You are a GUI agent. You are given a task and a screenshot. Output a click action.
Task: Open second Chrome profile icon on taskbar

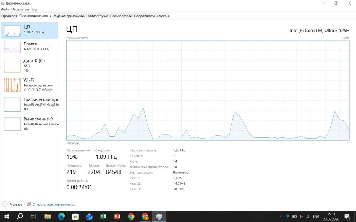[145, 217]
